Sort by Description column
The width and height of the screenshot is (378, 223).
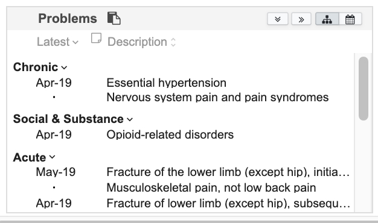pos(141,42)
